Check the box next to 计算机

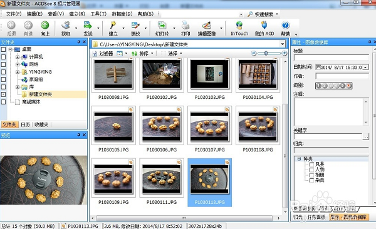pyautogui.click(x=3, y=57)
